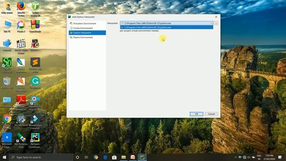Choose System Interpreter in the sidebar

click(87, 33)
